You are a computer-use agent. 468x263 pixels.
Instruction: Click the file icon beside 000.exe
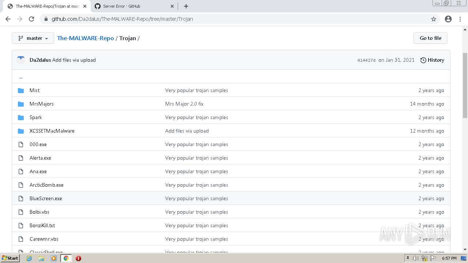[x=21, y=144]
